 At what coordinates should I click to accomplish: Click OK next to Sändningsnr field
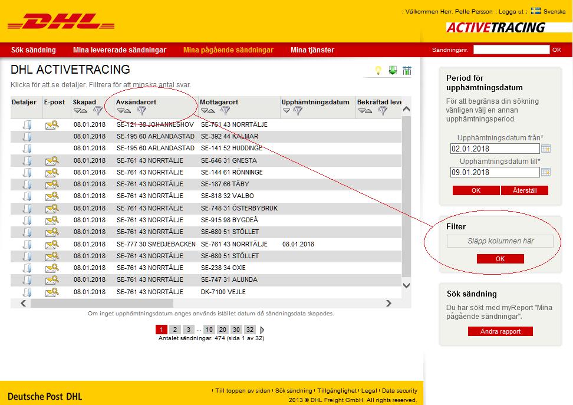coord(557,50)
